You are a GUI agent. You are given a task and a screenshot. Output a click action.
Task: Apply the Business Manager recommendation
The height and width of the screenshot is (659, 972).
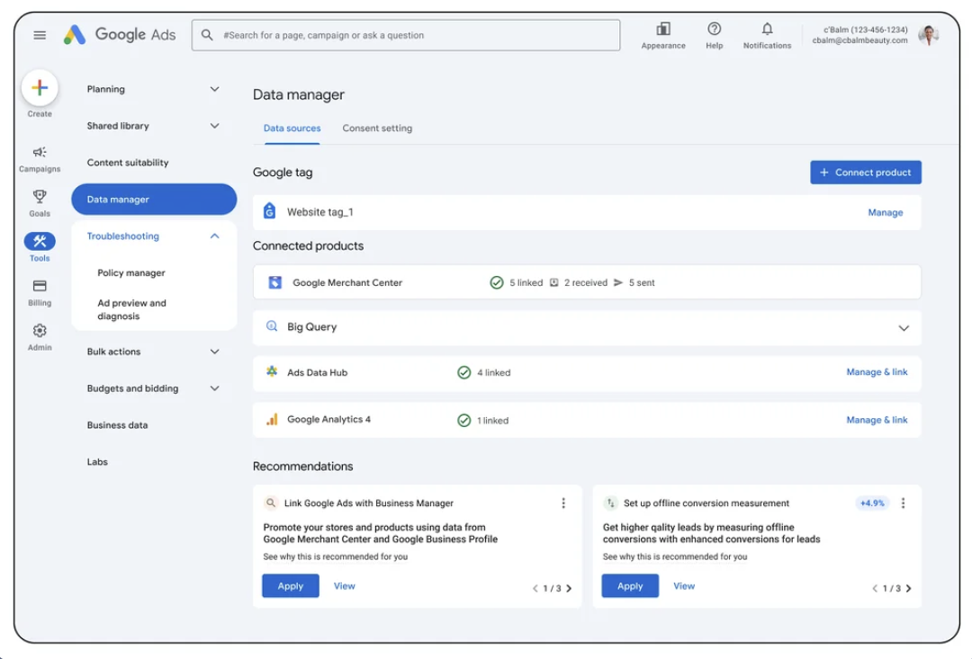(290, 586)
